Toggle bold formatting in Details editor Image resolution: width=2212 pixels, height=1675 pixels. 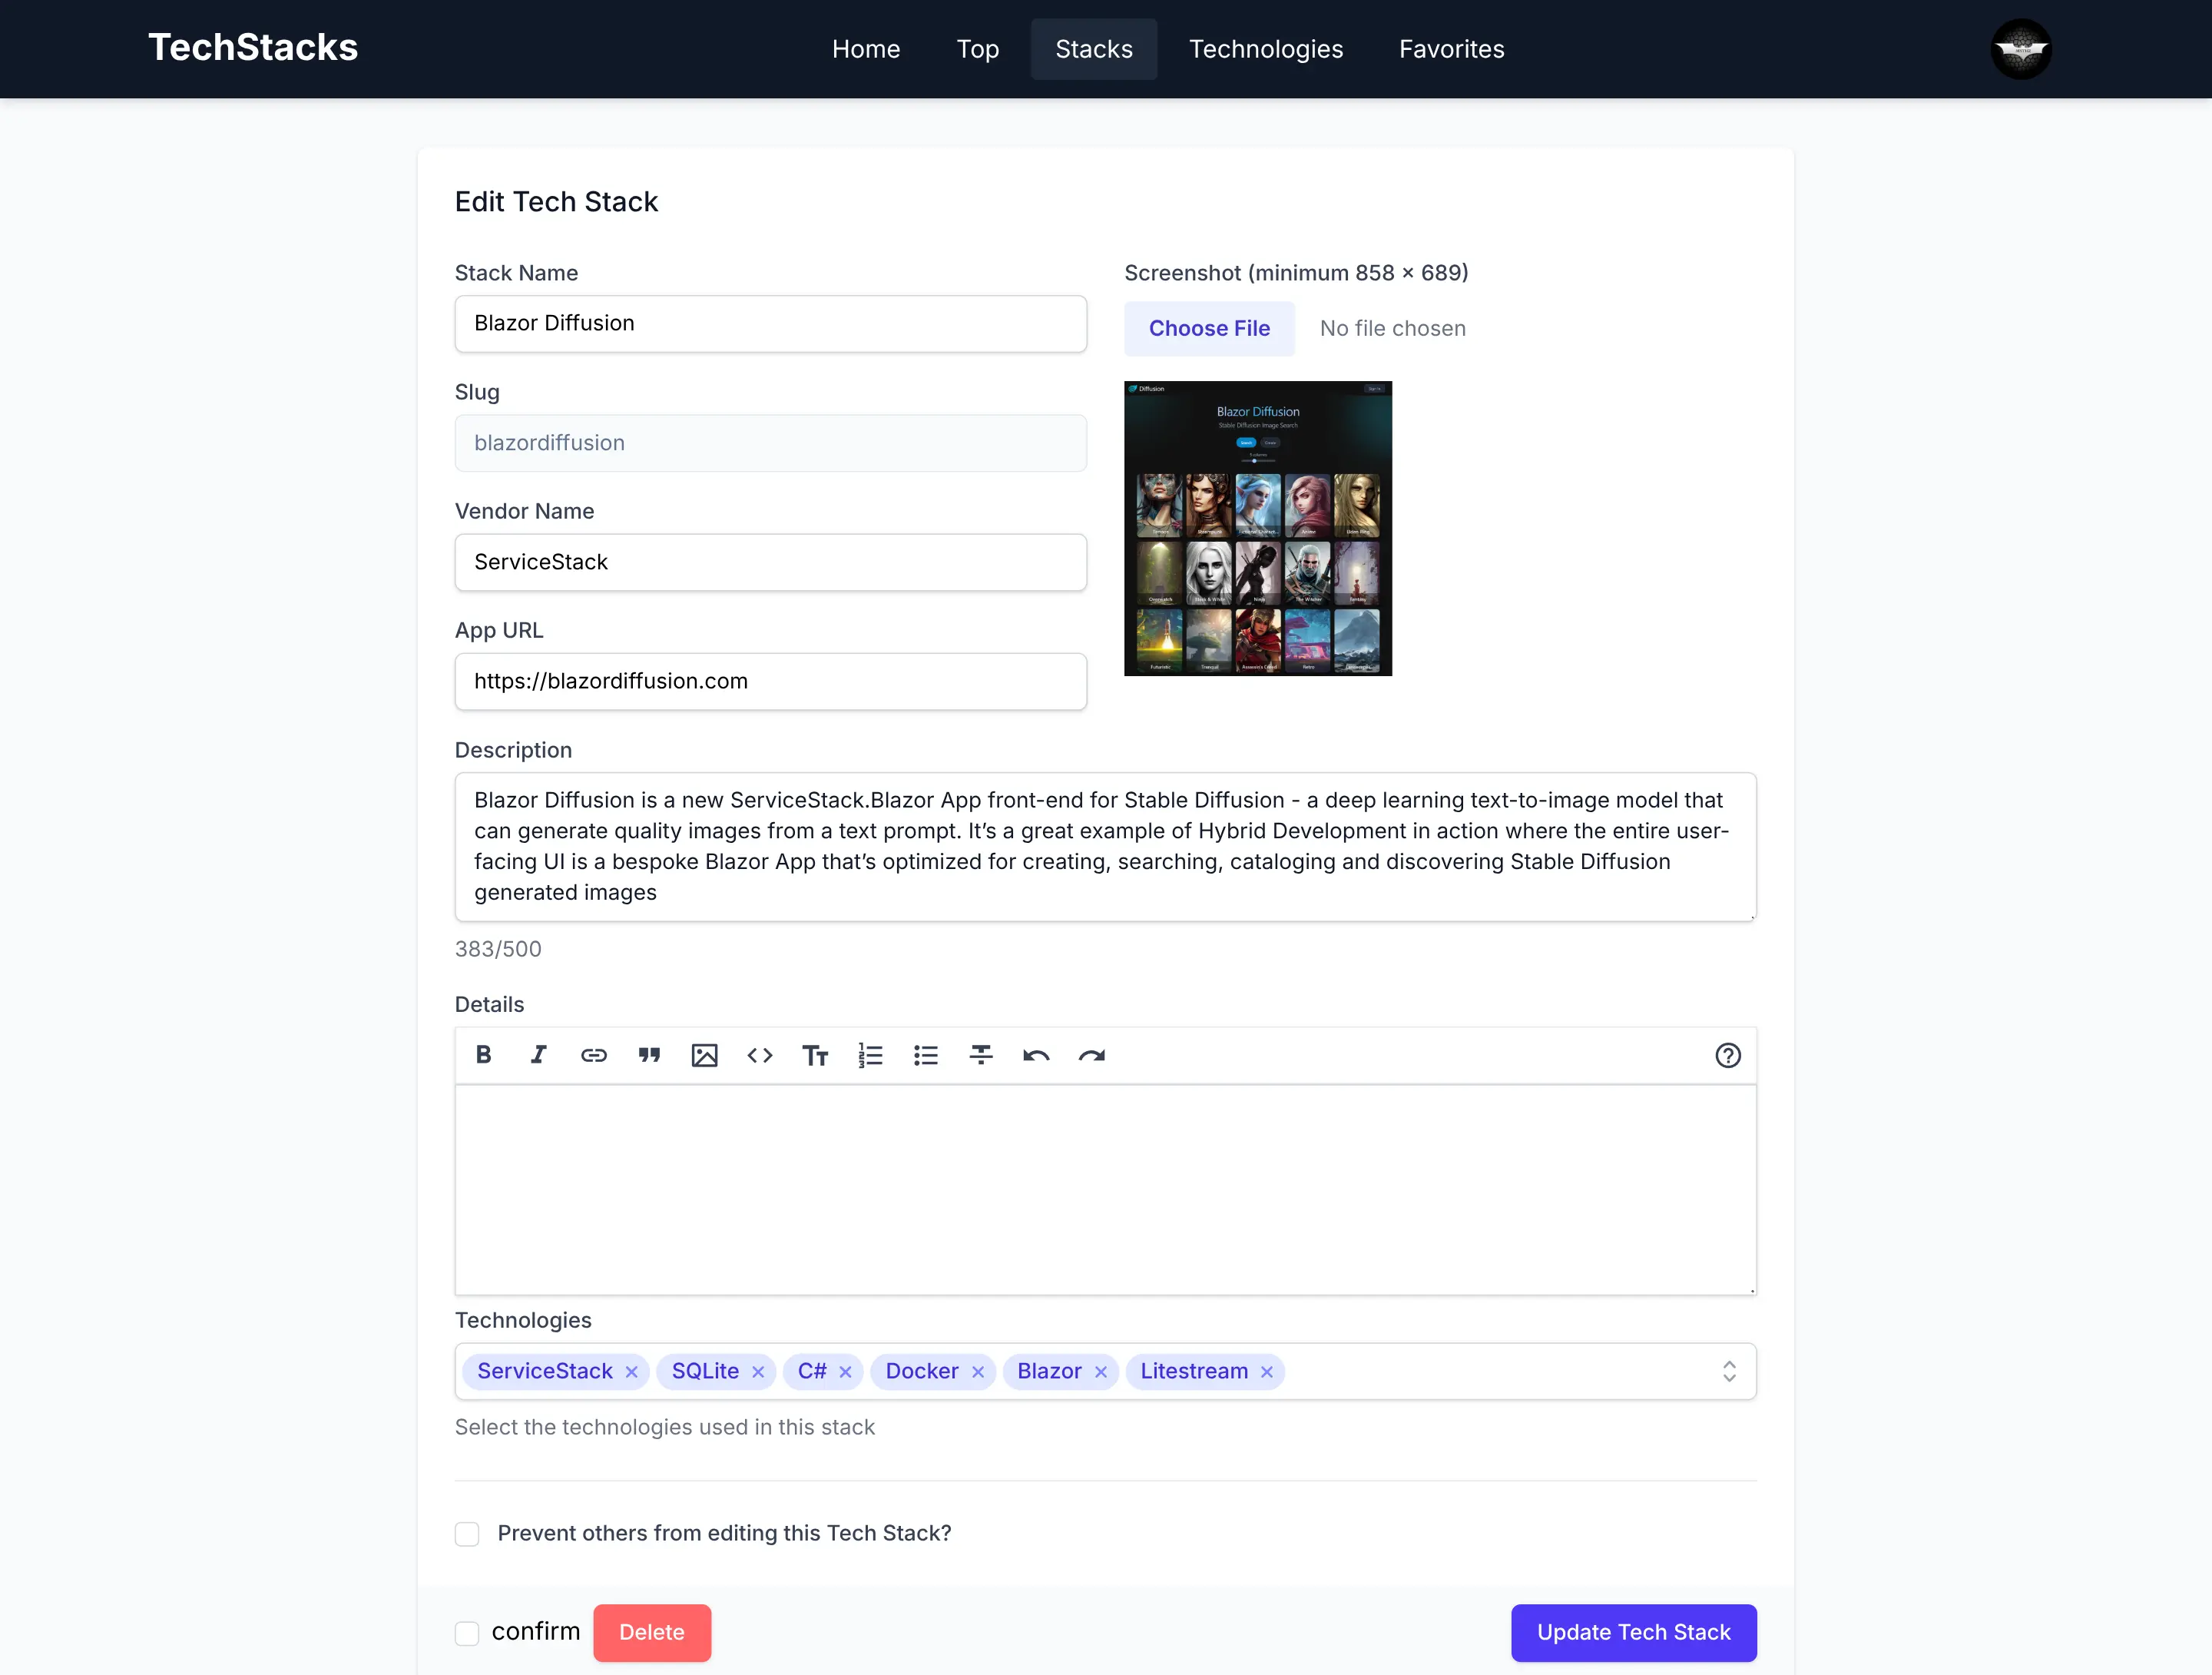point(483,1055)
